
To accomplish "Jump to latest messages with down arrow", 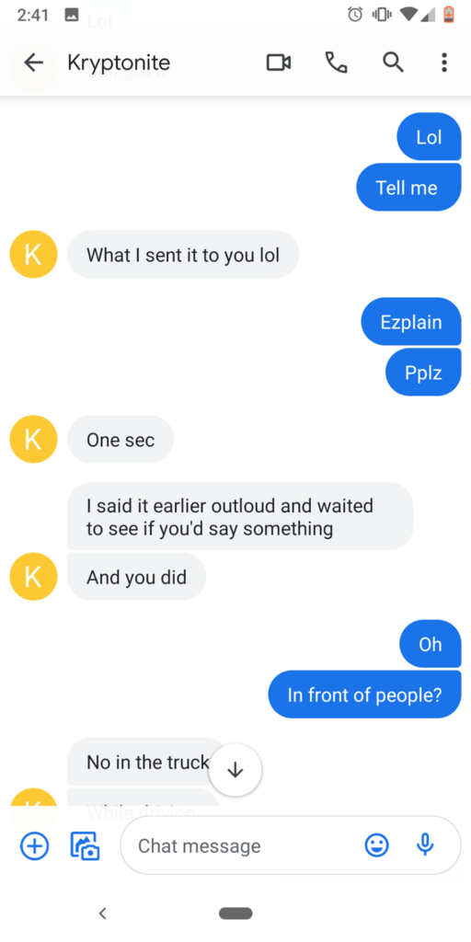I will coord(235,770).
